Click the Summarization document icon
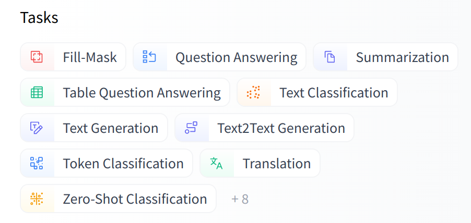This screenshot has width=471, height=223. (x=329, y=57)
